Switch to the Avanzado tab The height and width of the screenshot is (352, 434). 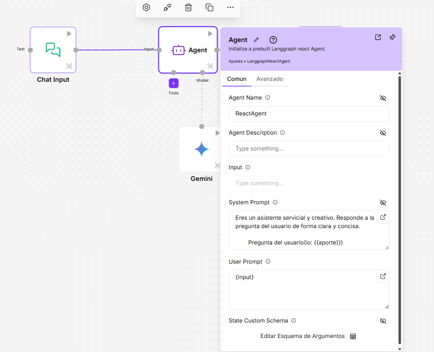point(270,79)
